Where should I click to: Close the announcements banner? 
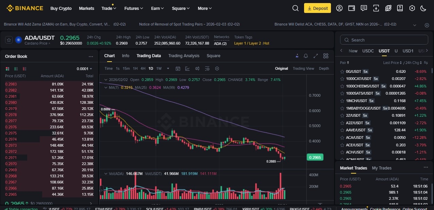[x=427, y=25]
